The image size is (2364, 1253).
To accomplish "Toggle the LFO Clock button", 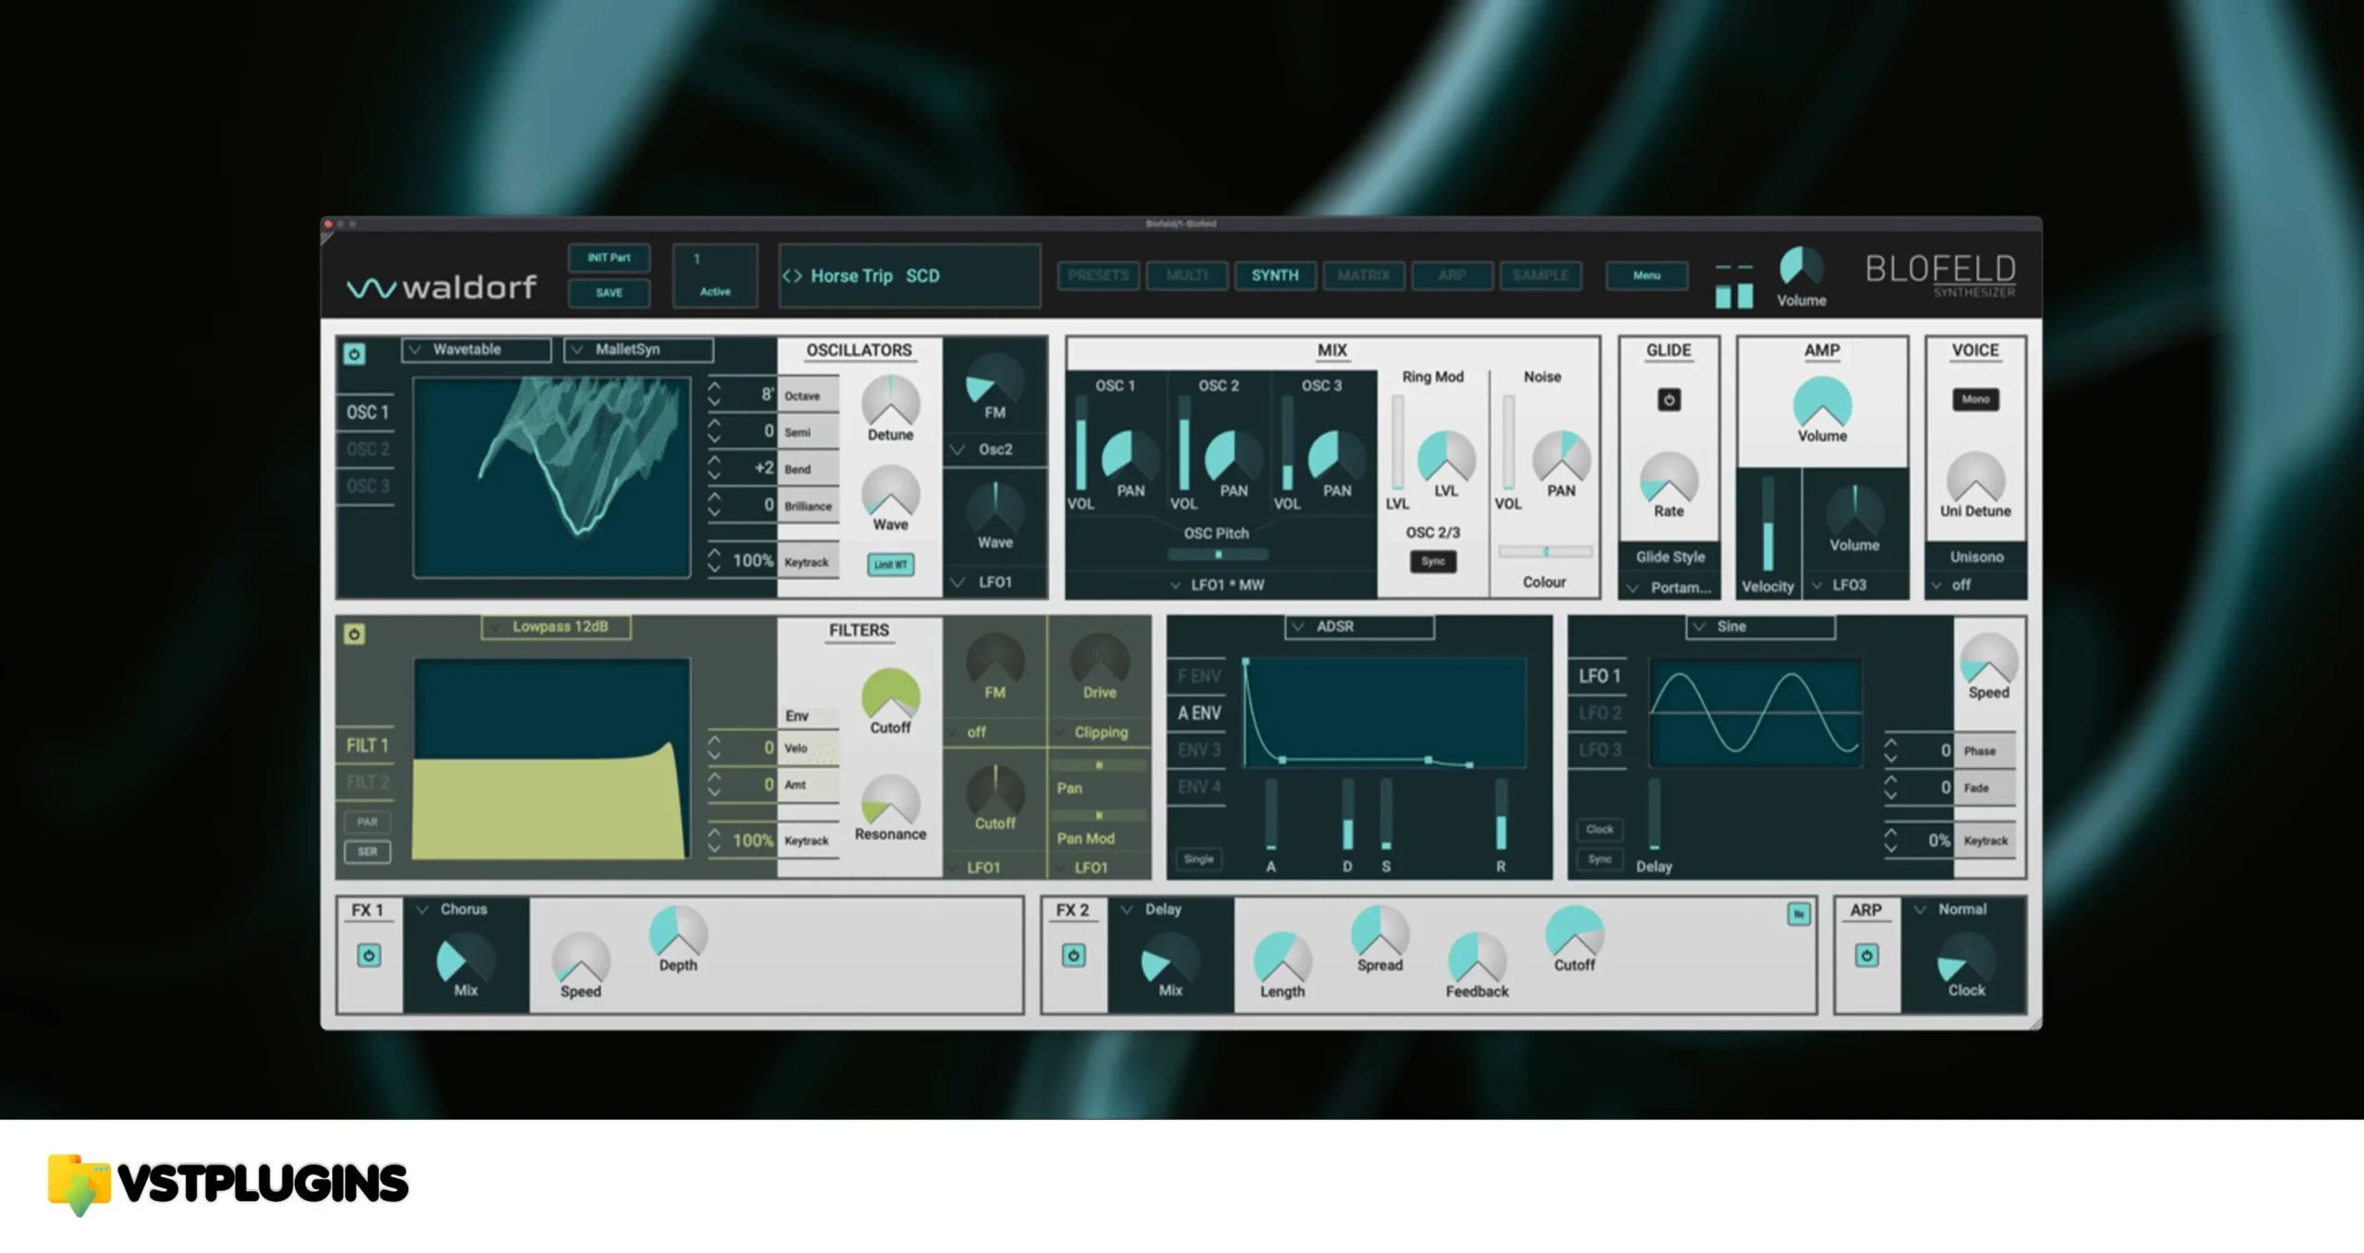I will coord(1599,829).
